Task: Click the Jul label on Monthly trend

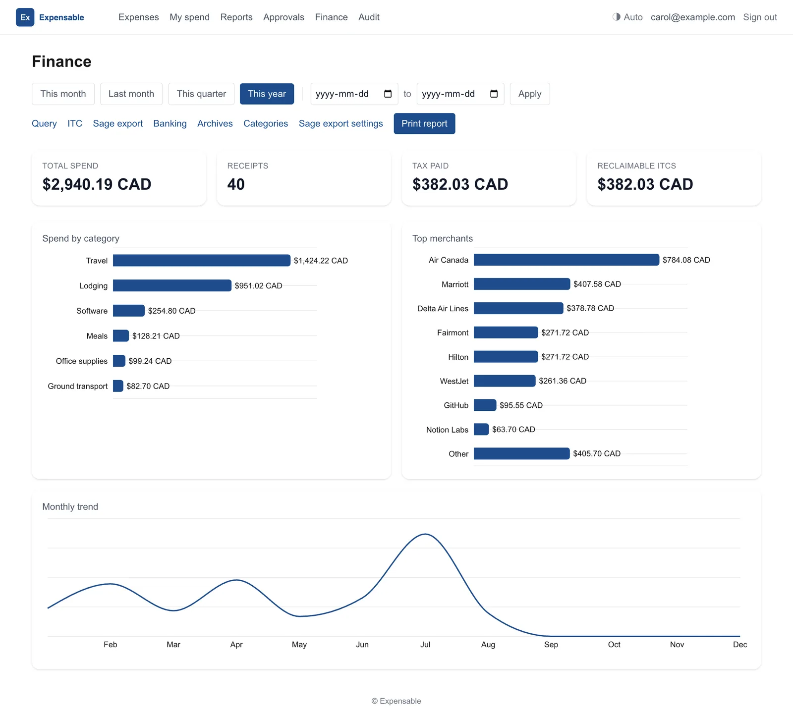Action: point(425,645)
